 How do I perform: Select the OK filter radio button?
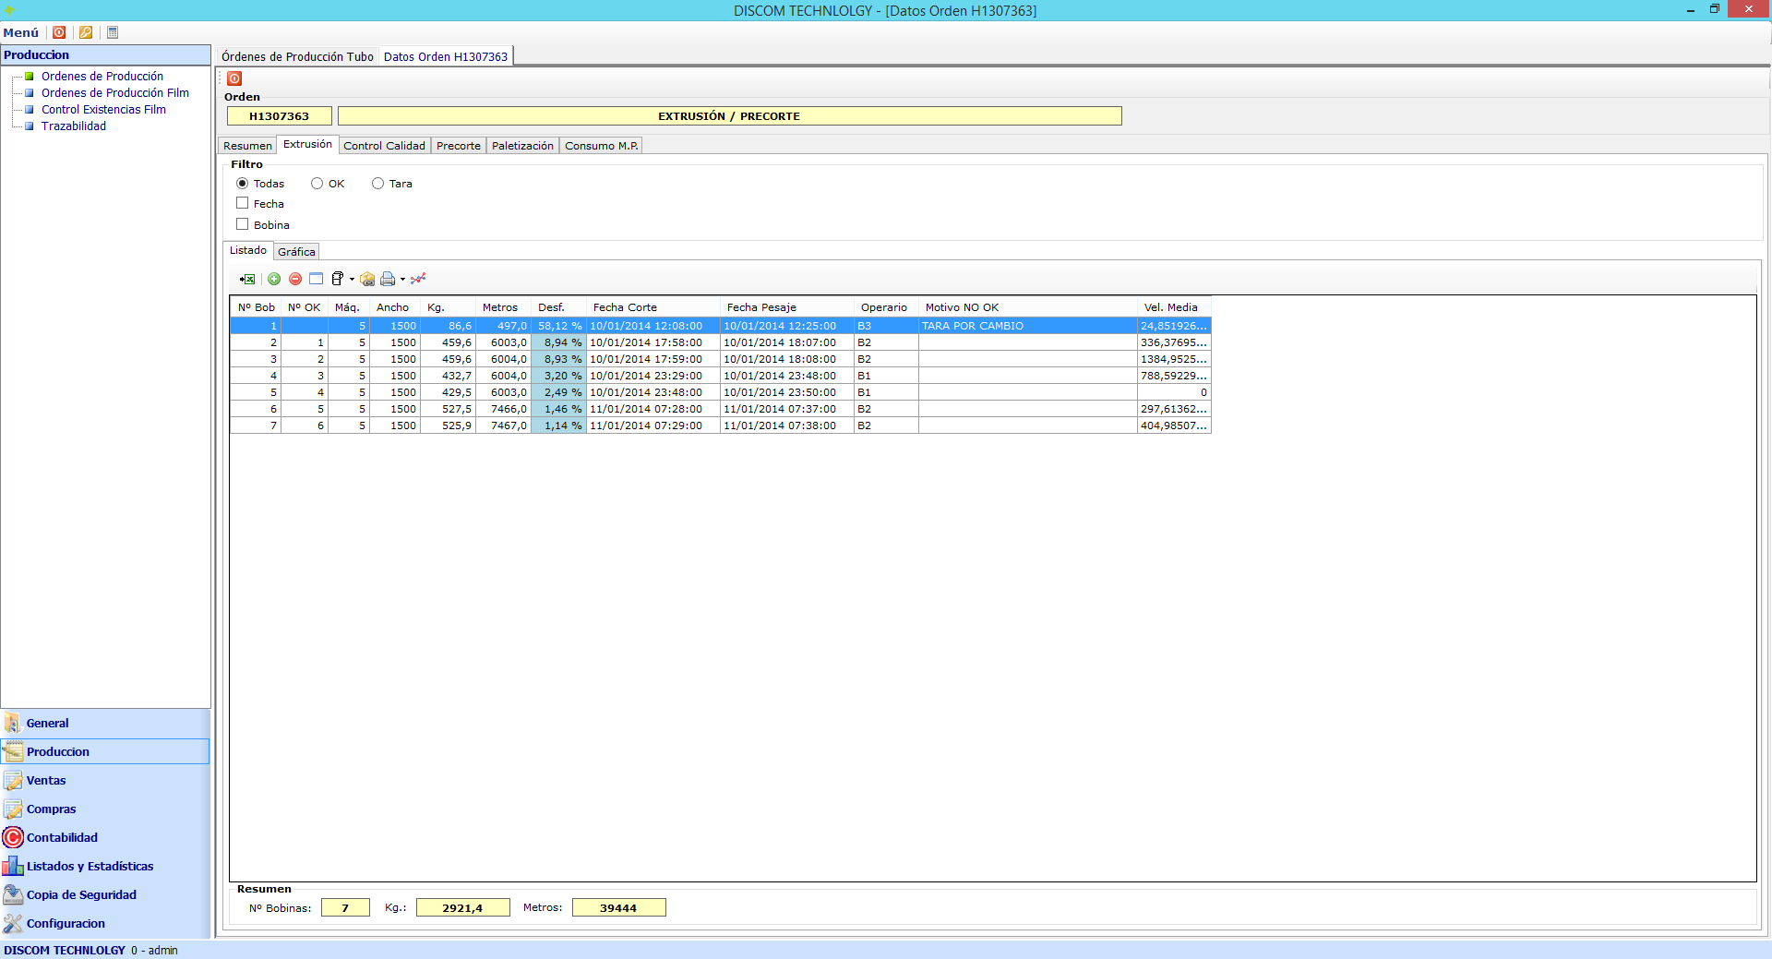[317, 184]
